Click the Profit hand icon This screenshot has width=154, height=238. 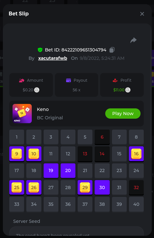[x=115, y=80]
